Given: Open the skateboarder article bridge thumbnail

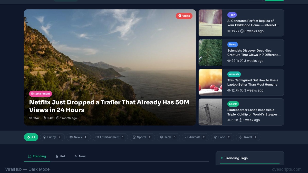Looking at the screenshot, I should point(210,112).
